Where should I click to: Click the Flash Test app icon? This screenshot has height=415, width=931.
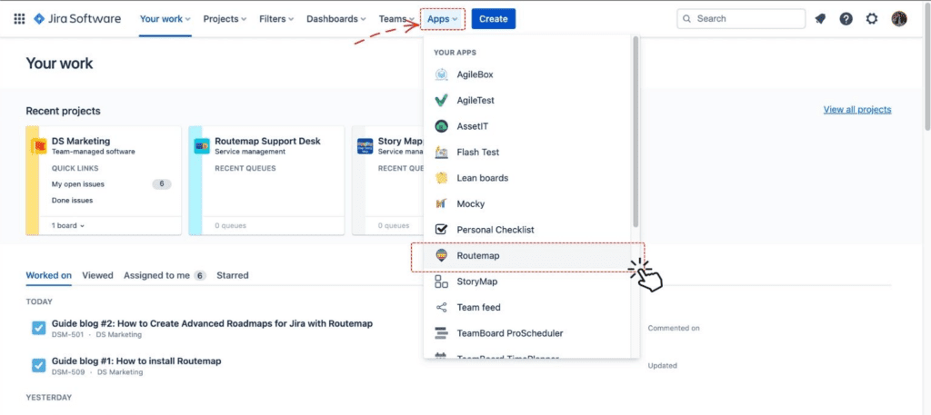pos(441,152)
